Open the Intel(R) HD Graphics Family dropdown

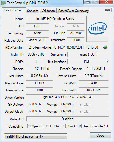pos(36,136)
